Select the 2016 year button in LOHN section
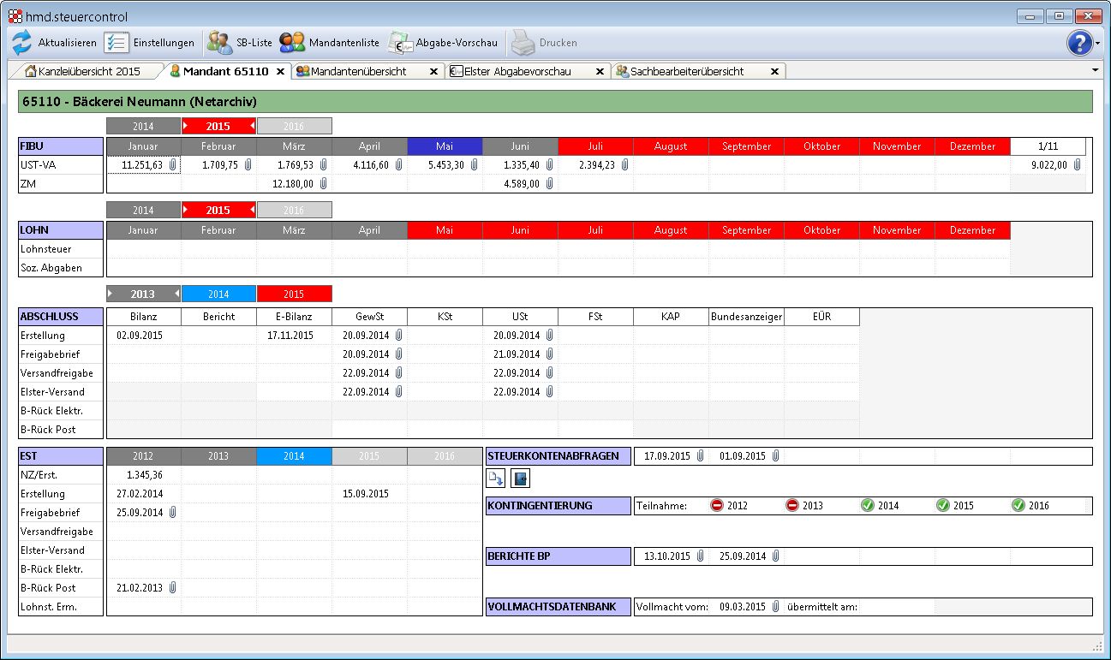Screen dimensions: 1111x660 [x=296, y=209]
